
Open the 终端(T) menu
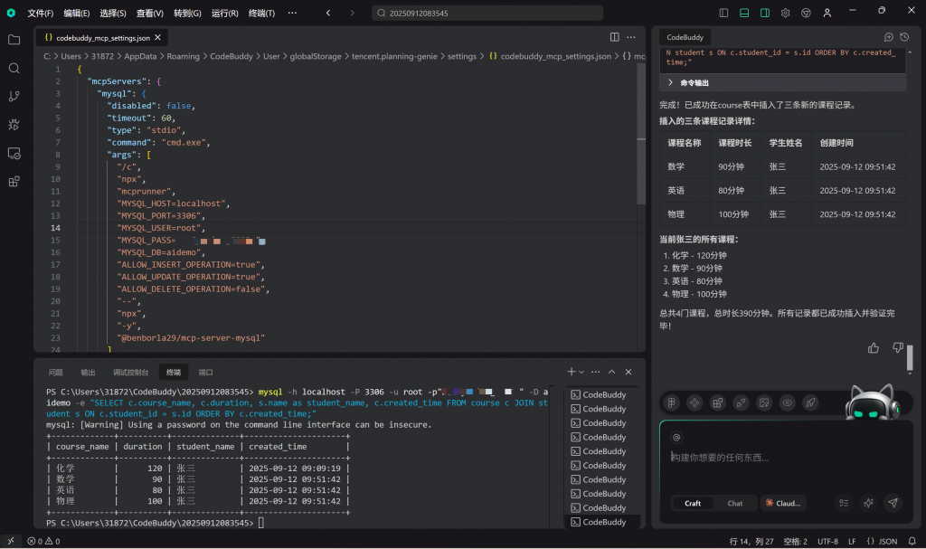(261, 14)
